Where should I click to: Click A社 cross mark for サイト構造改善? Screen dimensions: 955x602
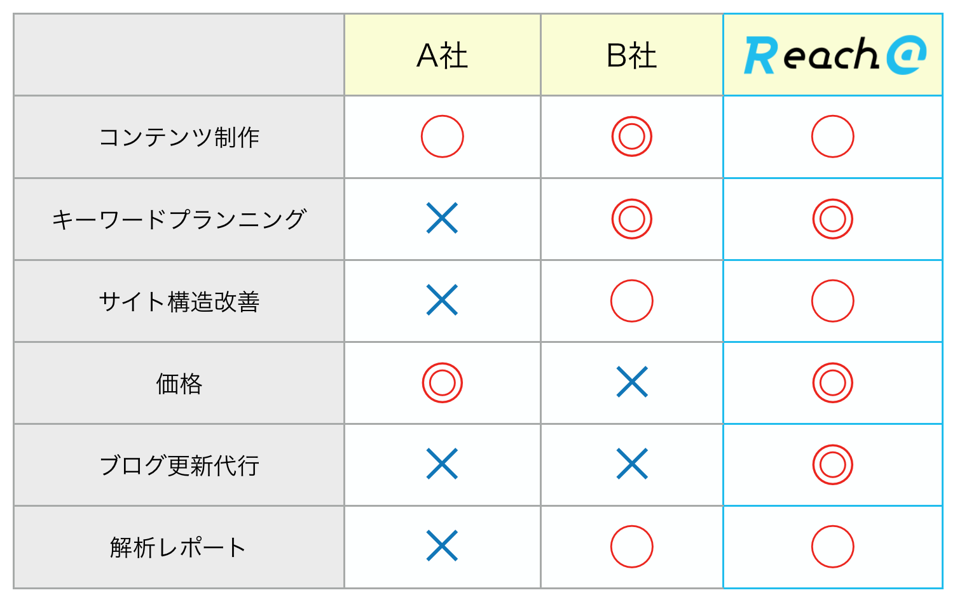[443, 300]
